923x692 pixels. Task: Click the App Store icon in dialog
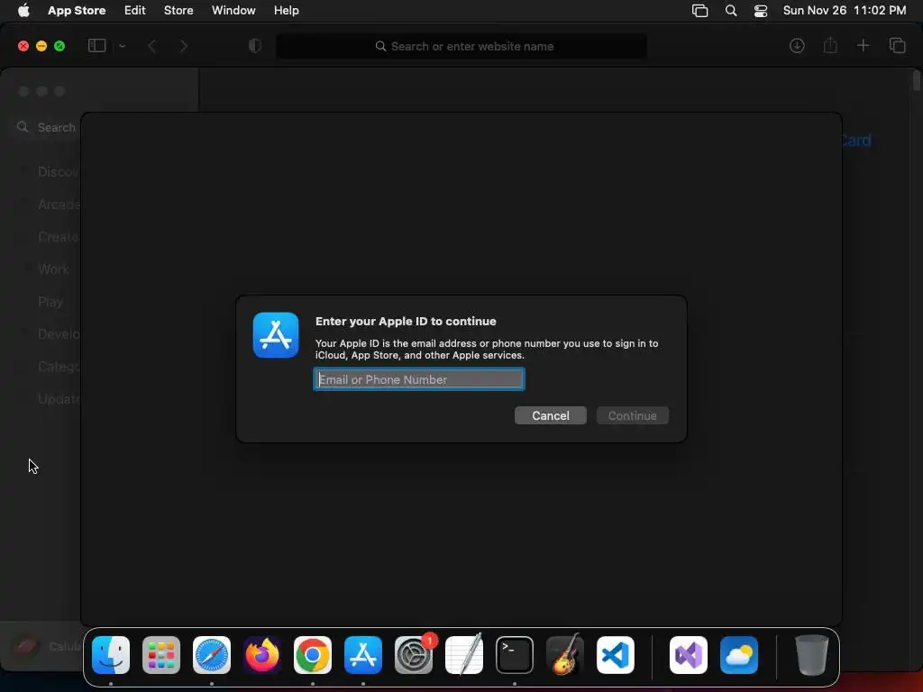[276, 335]
